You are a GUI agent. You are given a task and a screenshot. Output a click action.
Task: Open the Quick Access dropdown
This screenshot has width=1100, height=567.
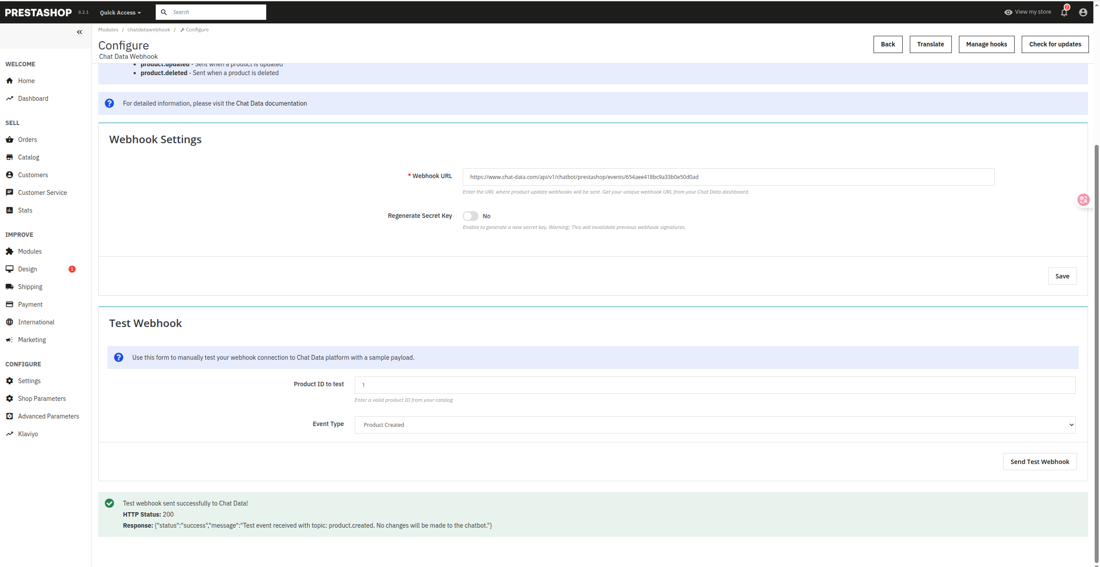[120, 12]
